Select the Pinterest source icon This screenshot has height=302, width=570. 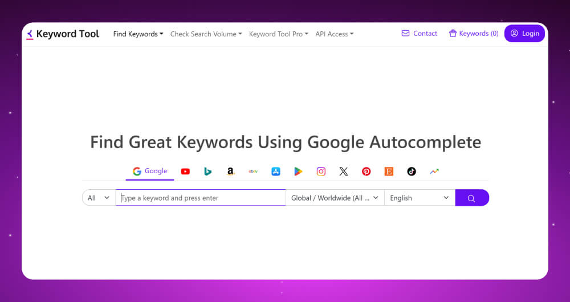click(x=366, y=172)
